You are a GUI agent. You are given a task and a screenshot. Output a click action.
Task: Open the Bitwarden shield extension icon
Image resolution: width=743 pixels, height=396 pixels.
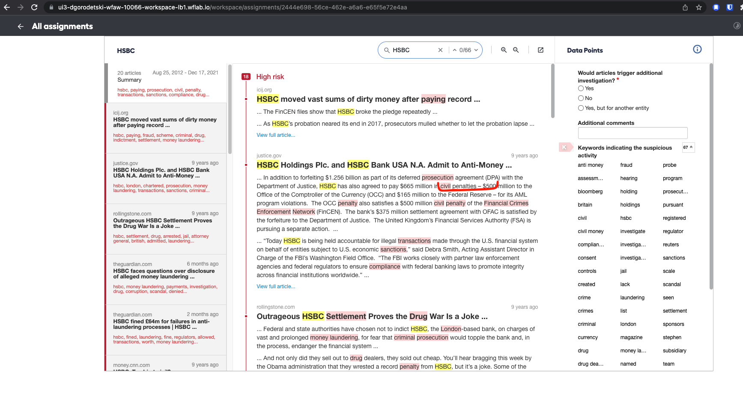coord(730,7)
